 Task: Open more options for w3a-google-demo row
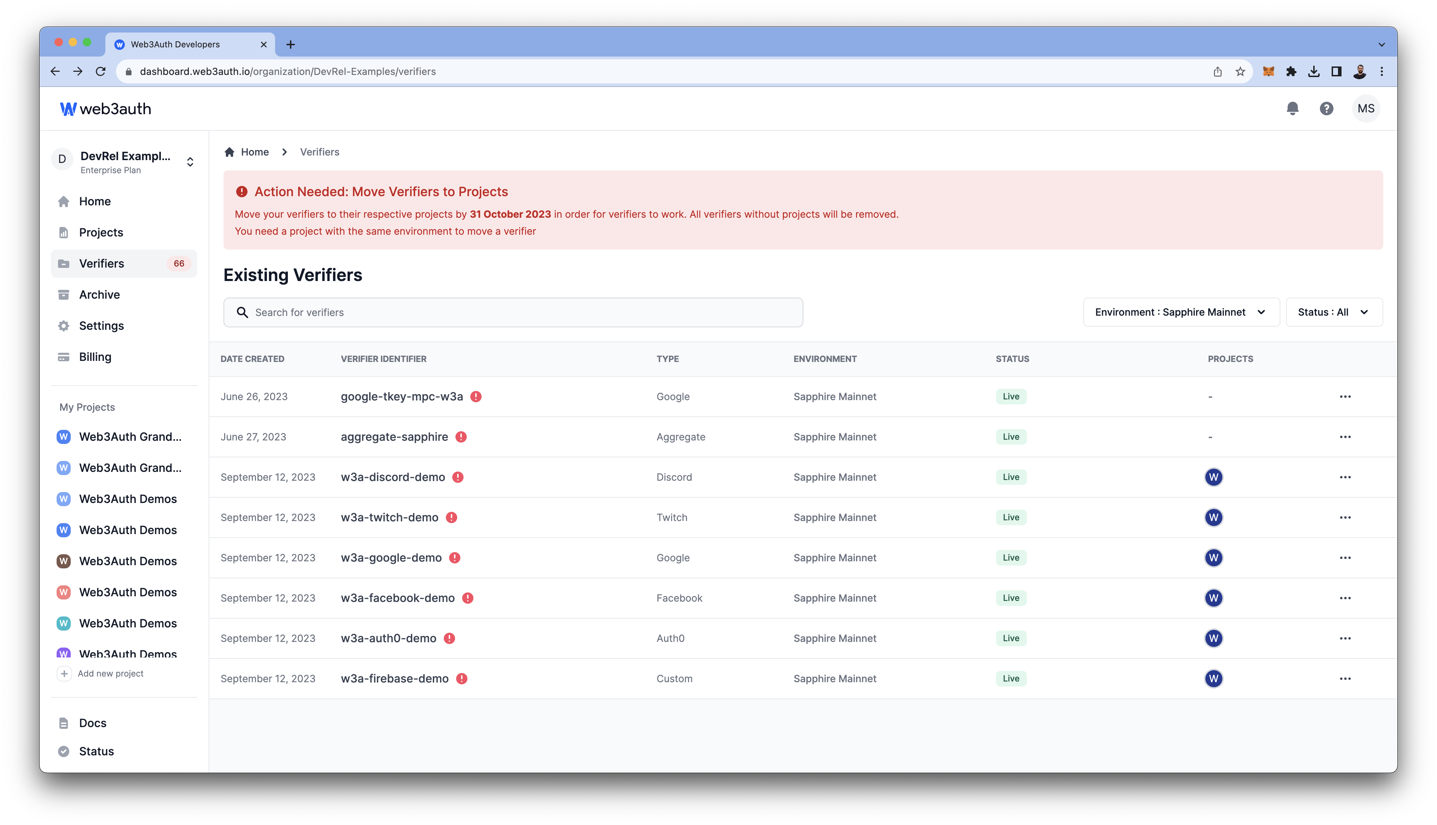[1345, 557]
